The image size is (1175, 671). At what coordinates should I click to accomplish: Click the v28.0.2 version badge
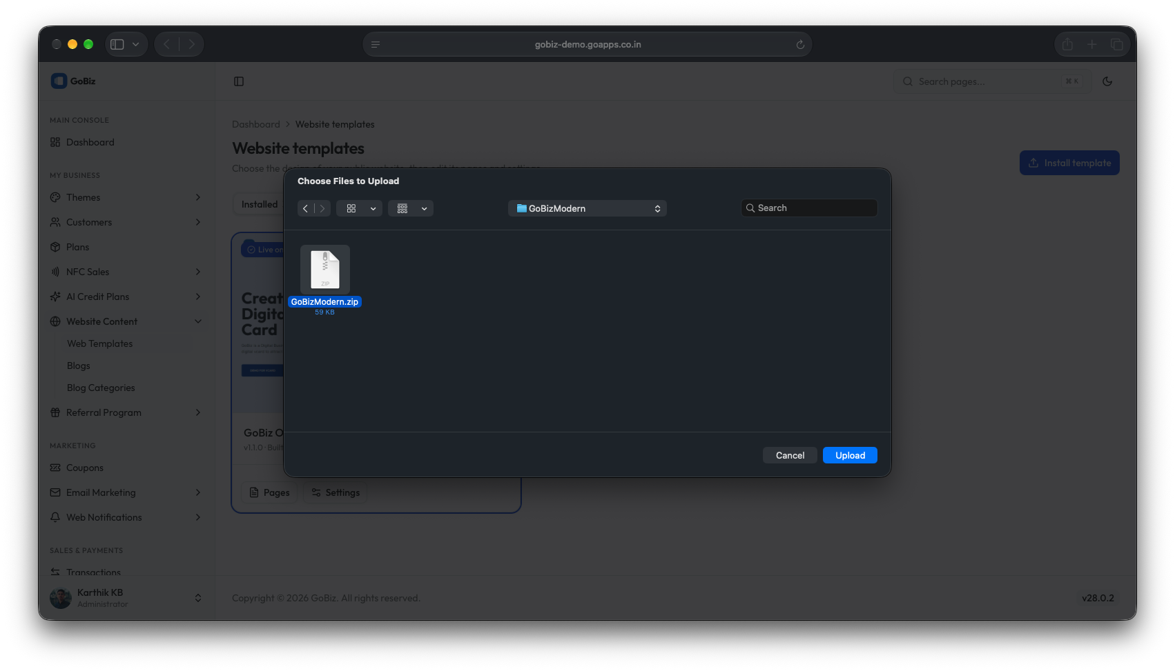pyautogui.click(x=1098, y=598)
